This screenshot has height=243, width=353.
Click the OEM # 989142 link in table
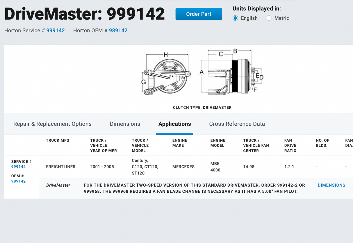(x=18, y=181)
